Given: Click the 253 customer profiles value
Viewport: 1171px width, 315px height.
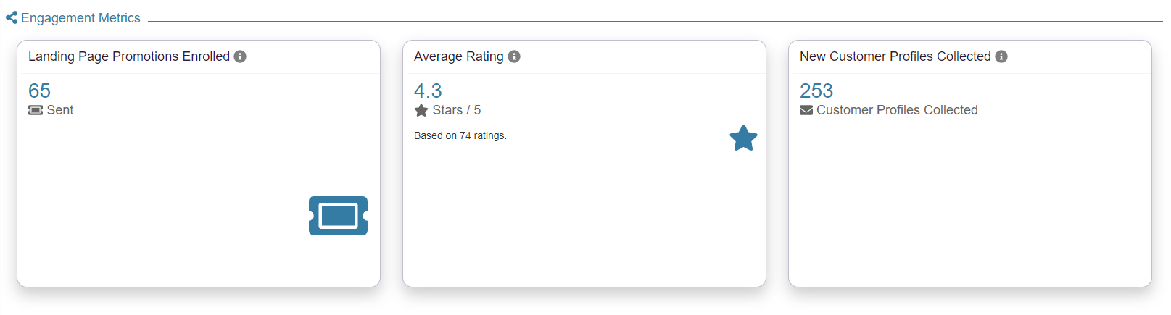Looking at the screenshot, I should point(816,91).
